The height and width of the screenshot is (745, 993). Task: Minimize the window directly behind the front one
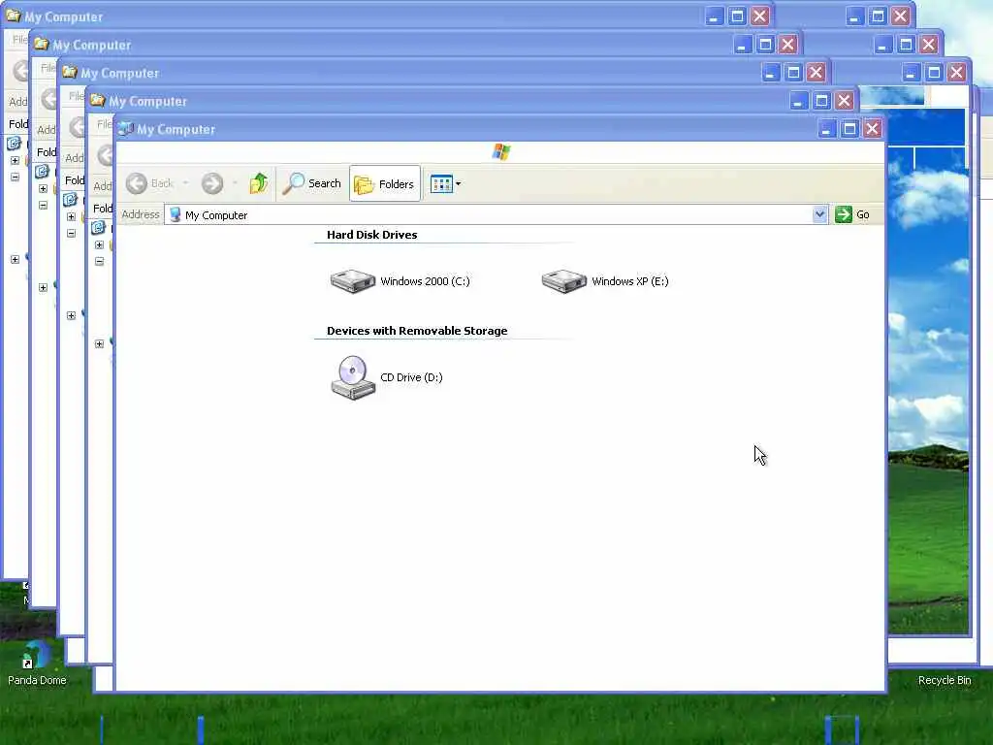[798, 101]
